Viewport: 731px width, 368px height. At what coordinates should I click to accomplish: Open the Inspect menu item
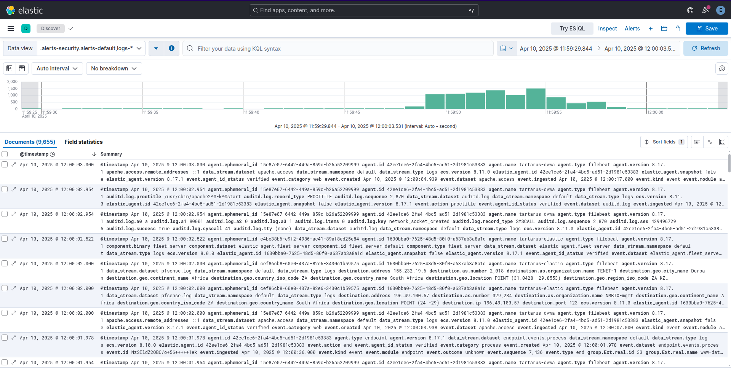[x=607, y=29]
